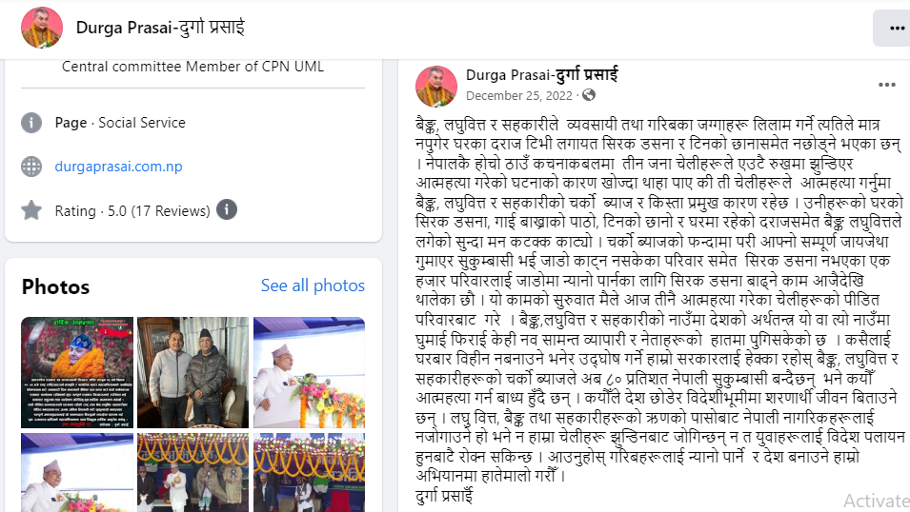Click the Page info icon next to Social Service
The image size is (910, 512).
coord(31,123)
